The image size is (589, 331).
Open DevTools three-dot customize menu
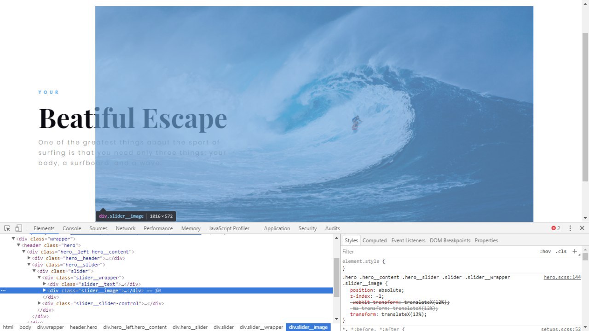coord(570,228)
